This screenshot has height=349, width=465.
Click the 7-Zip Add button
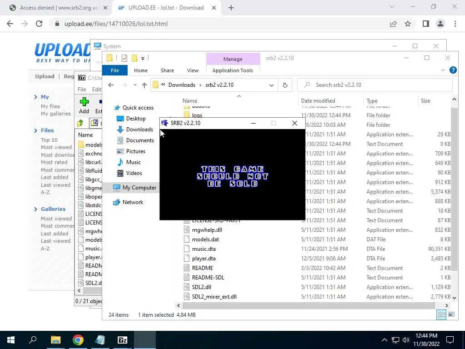(x=84, y=105)
